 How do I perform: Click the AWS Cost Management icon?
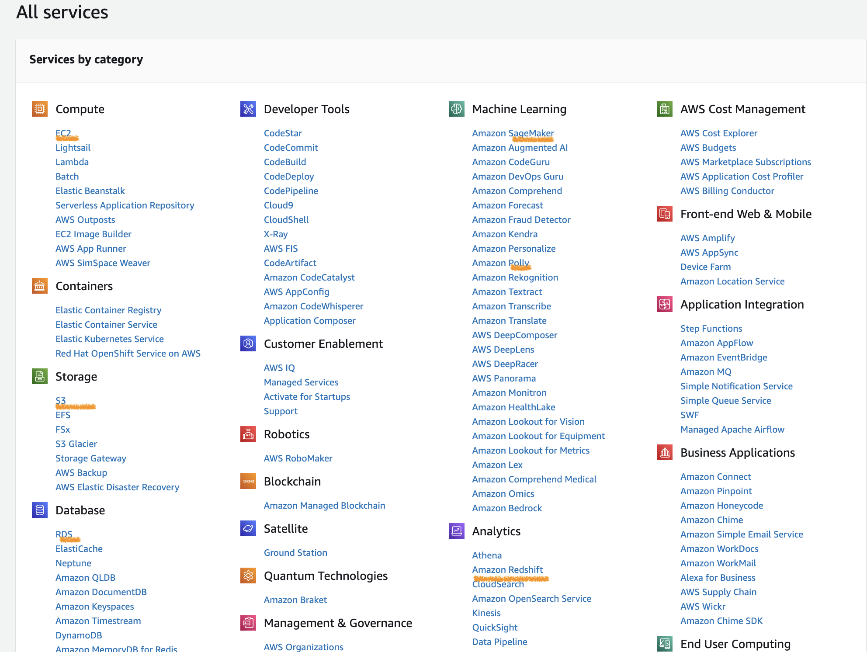(x=664, y=109)
